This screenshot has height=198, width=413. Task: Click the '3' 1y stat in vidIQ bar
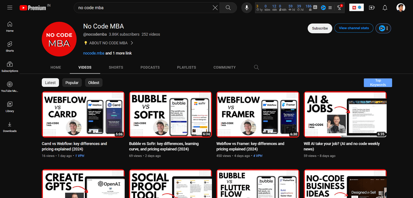point(257,6)
